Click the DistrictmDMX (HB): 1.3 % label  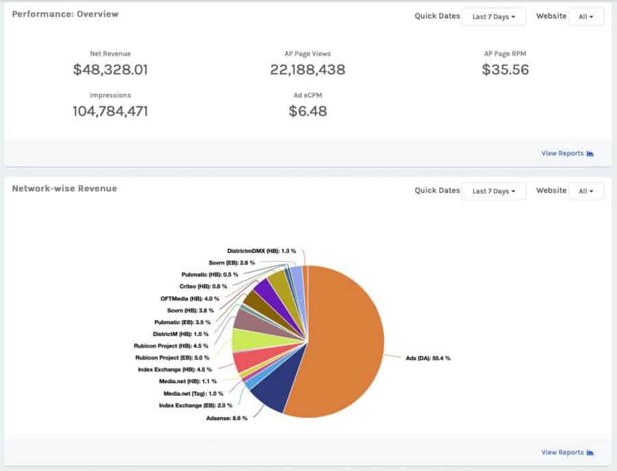click(x=261, y=251)
